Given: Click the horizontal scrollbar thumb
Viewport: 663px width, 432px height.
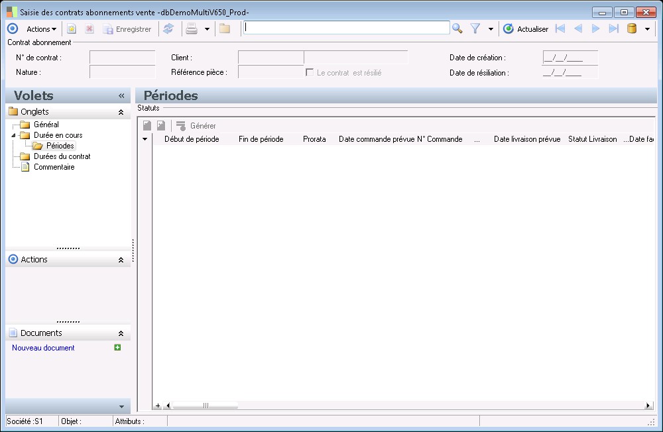Looking at the screenshot, I should (206, 405).
